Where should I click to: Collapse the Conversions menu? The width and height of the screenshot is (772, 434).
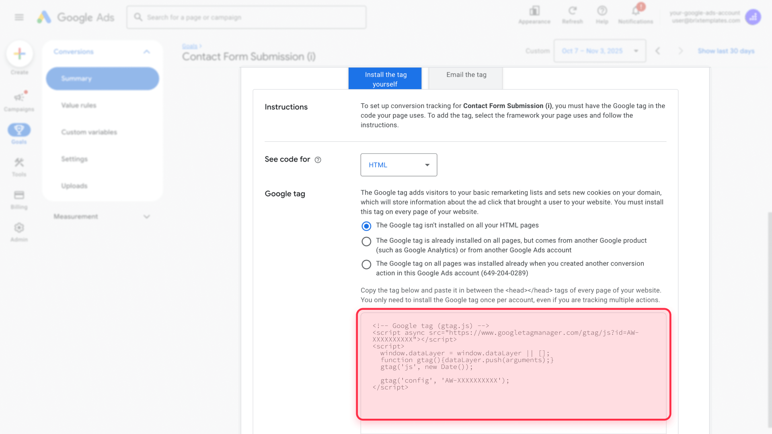point(146,51)
